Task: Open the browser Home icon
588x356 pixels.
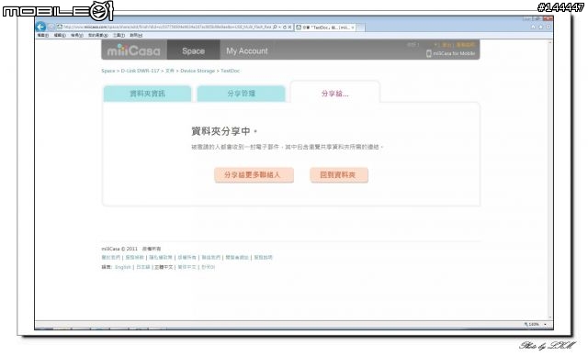Action: pos(533,27)
